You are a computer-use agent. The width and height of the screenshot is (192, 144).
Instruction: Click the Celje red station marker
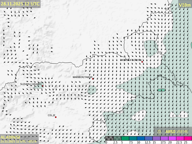click(55, 117)
